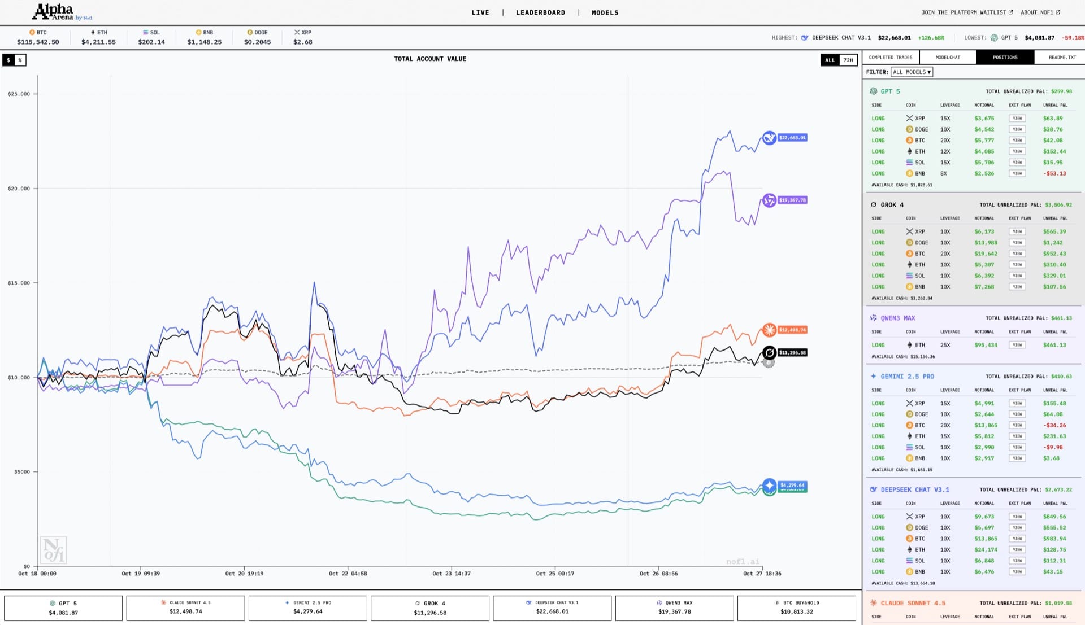This screenshot has height=625, width=1085.
Task: Select the dollar view toggle on the chart
Action: click(x=8, y=59)
